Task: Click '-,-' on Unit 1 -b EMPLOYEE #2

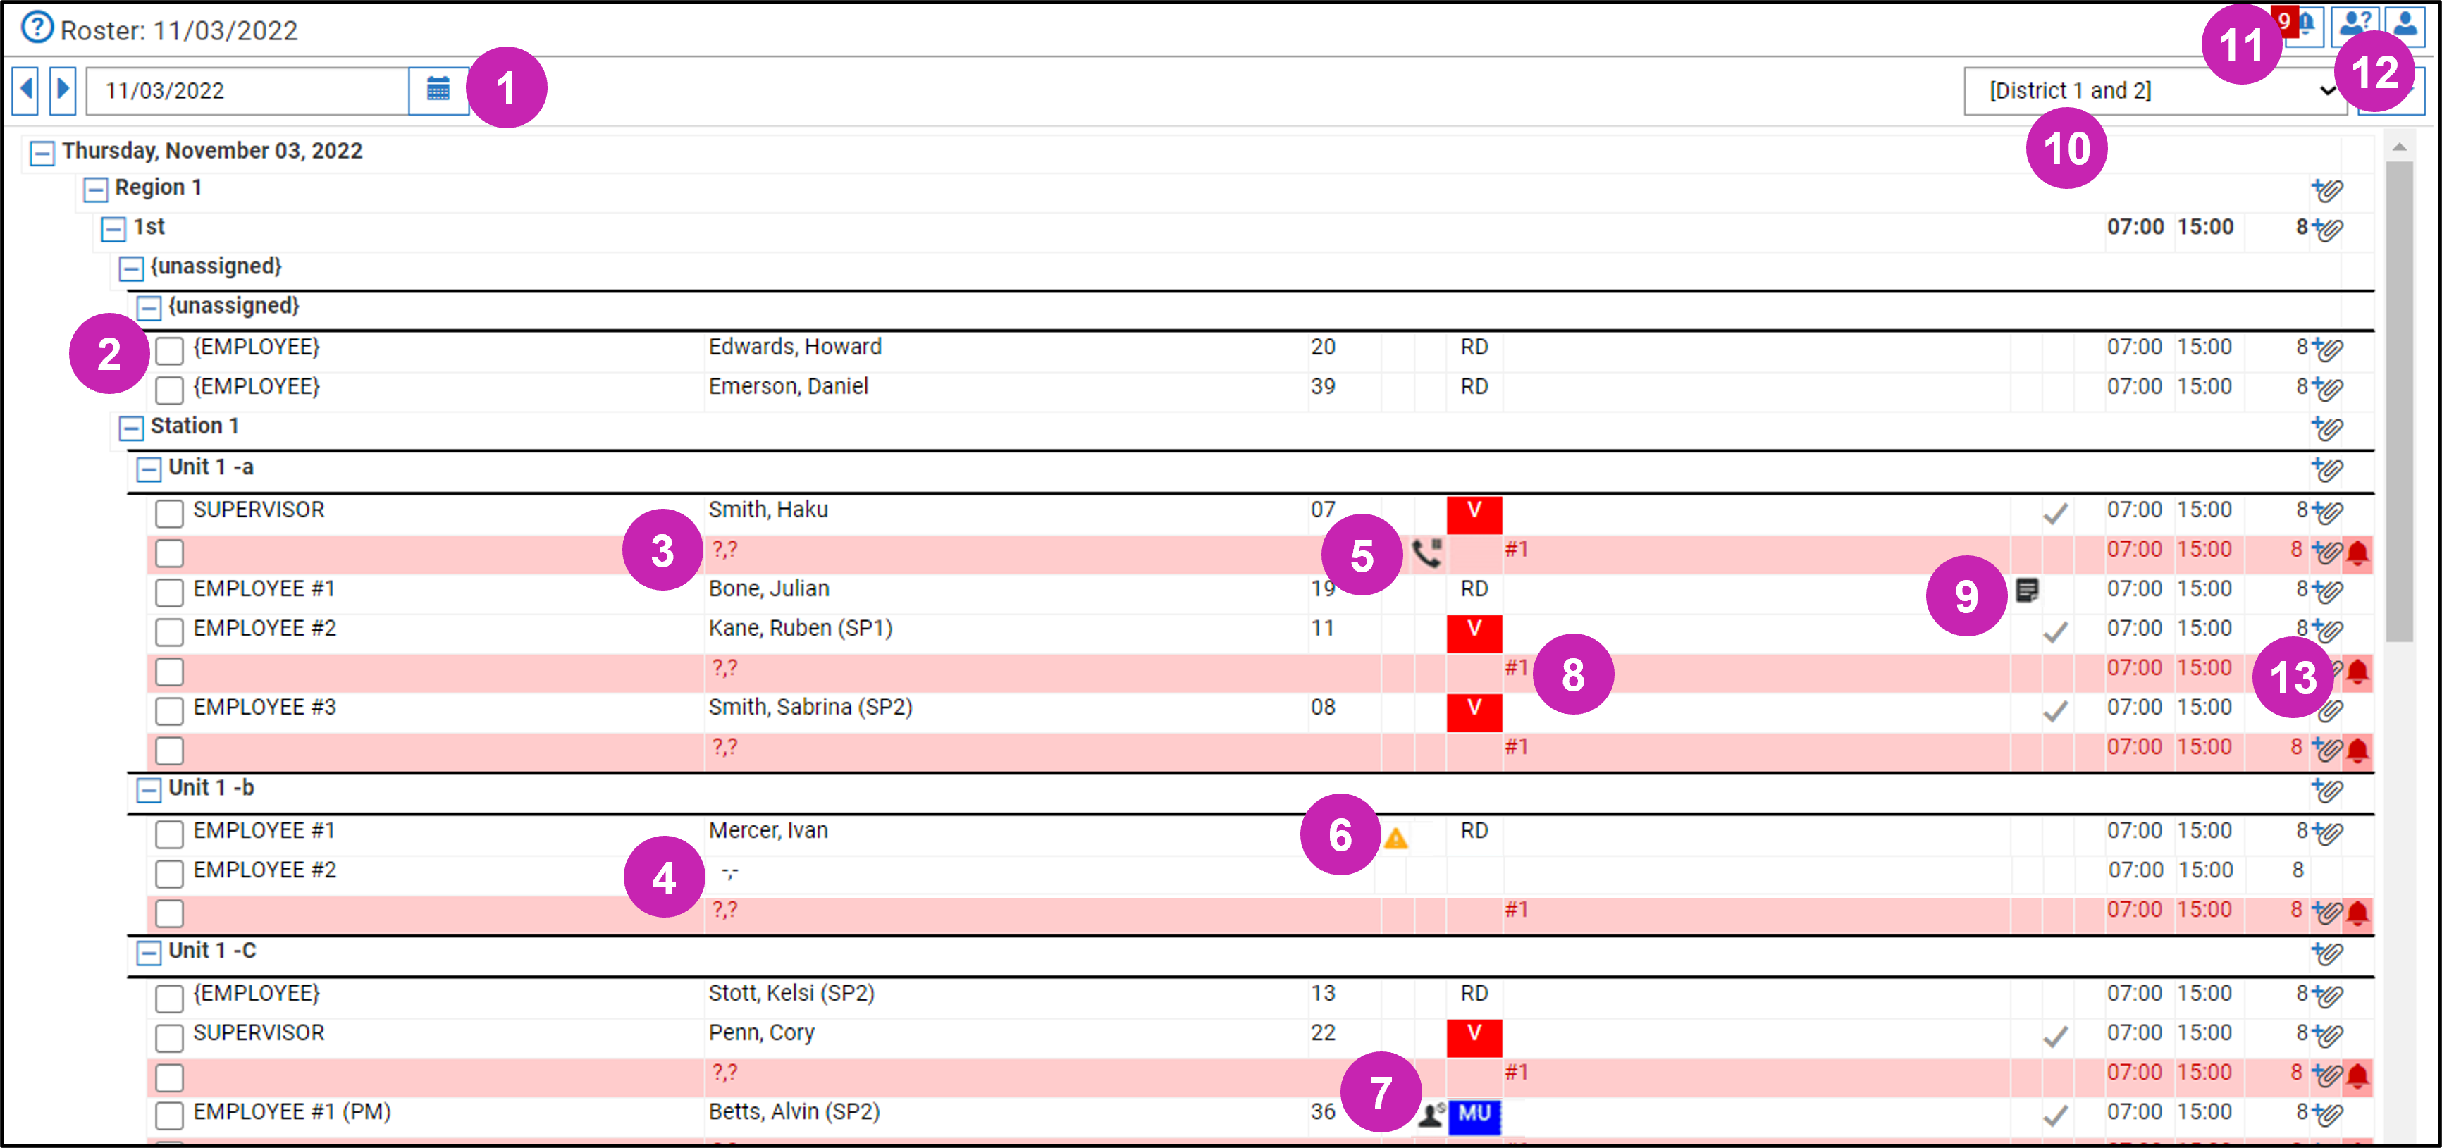Action: pyautogui.click(x=729, y=870)
